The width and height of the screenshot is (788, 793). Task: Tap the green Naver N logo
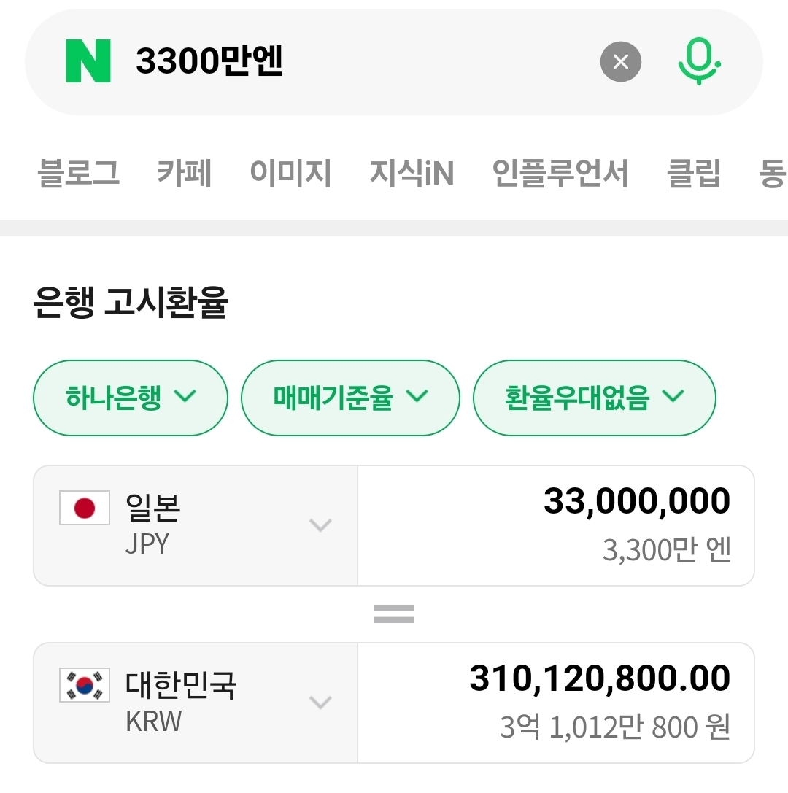[x=88, y=62]
